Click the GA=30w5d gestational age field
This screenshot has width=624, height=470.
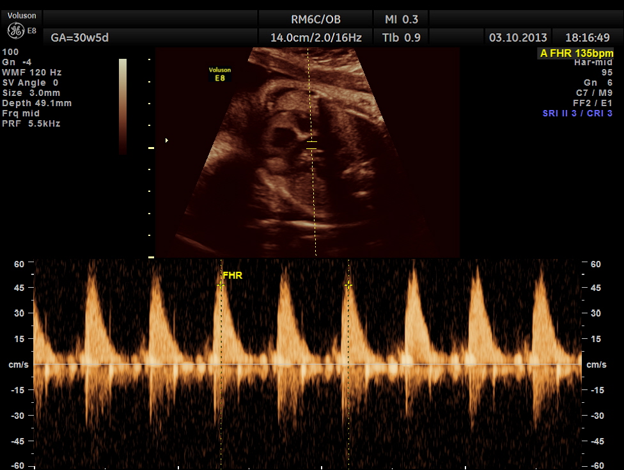pos(80,38)
